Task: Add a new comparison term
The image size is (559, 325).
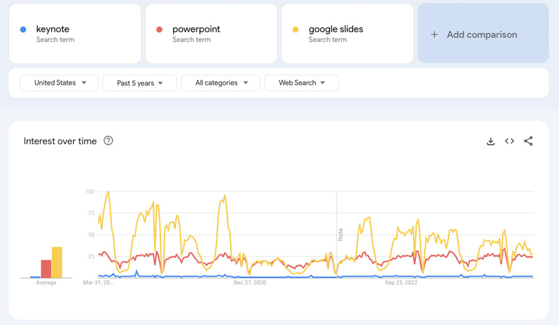Action: coord(483,33)
